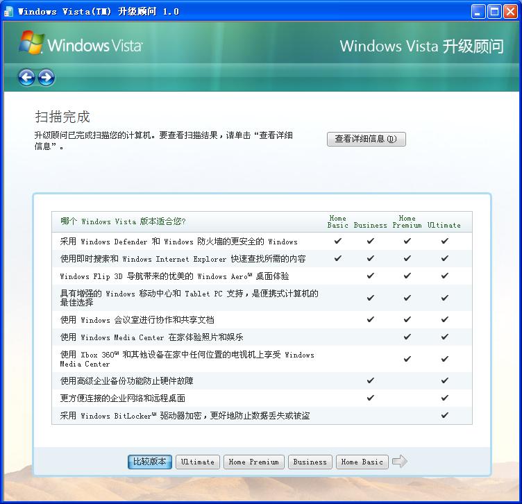The width and height of the screenshot is (522, 504).
Task: Click Ultimate checkmark in Xbox 360 row
Action: click(x=444, y=359)
